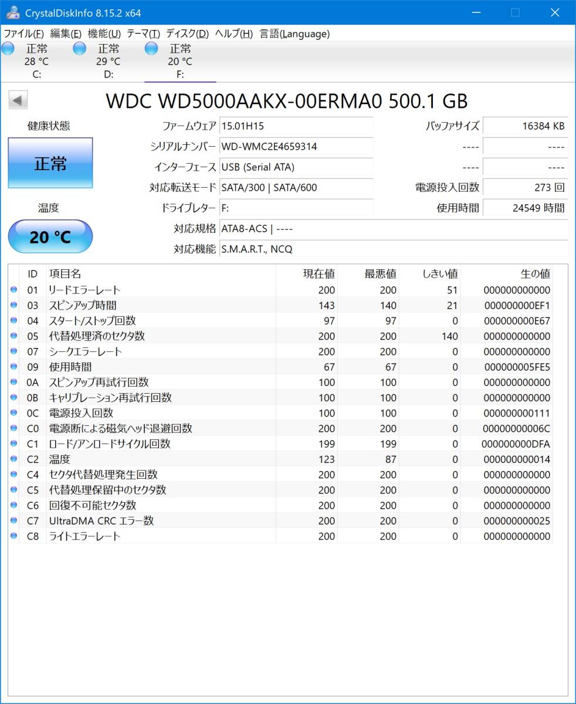Click the ID column header
This screenshot has width=576, height=704.
tap(33, 273)
